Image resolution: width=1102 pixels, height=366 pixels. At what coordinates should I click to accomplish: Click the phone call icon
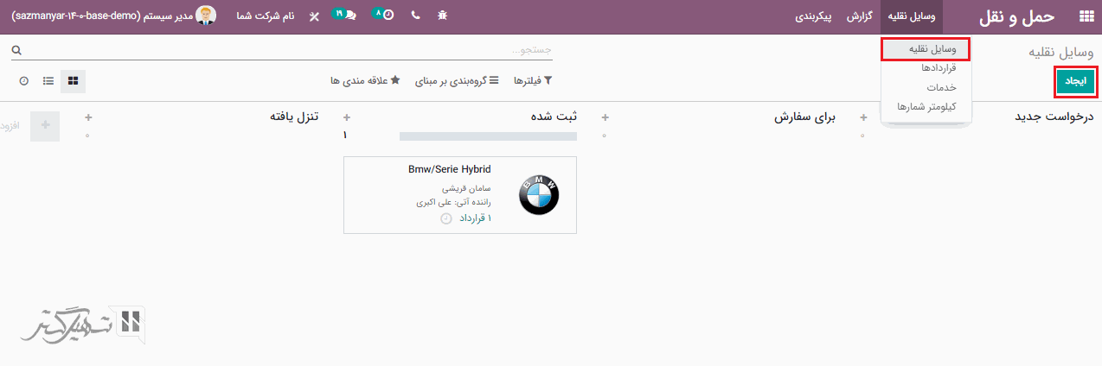pyautogui.click(x=415, y=16)
